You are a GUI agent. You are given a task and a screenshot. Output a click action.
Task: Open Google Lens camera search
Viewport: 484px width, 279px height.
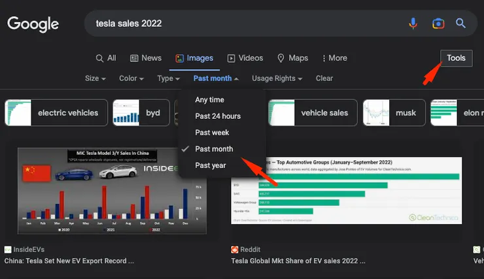[x=438, y=24]
